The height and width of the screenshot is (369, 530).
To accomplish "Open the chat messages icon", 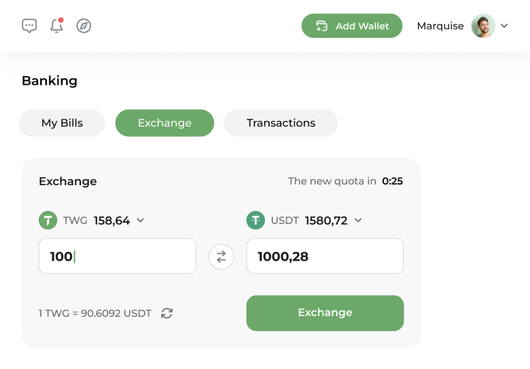I will coord(29,26).
